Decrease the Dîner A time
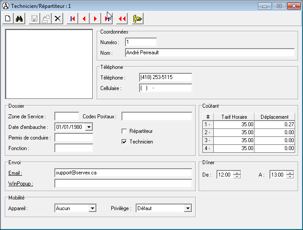The width and height of the screenshot is (303, 230). (290, 177)
